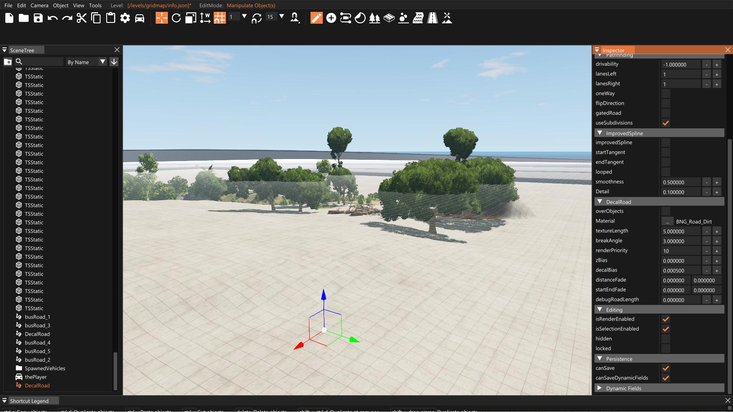Redo the action using the toolbar arrow
Image resolution: width=733 pixels, height=412 pixels.
[x=67, y=18]
